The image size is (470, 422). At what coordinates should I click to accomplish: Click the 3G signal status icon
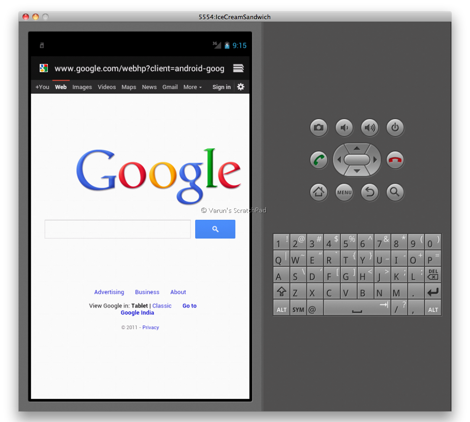pyautogui.click(x=217, y=45)
